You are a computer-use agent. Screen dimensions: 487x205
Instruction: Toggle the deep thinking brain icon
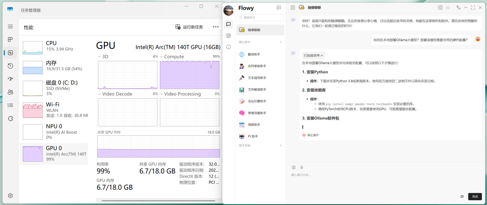coord(294,168)
